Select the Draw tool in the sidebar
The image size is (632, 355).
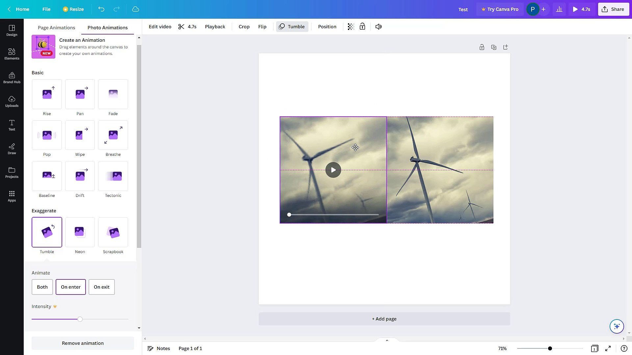(x=12, y=149)
